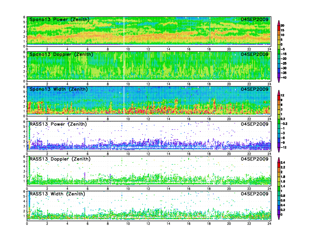
Task: Click the white vertical gap in Spano13 Power plot
Action: tap(124, 31)
